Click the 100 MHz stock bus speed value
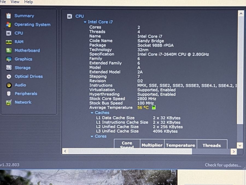This screenshot has height=185, width=246. 145,103
